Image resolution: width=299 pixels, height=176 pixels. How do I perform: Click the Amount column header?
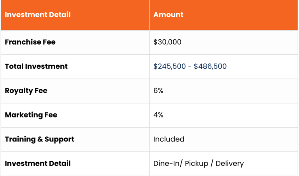click(x=168, y=15)
